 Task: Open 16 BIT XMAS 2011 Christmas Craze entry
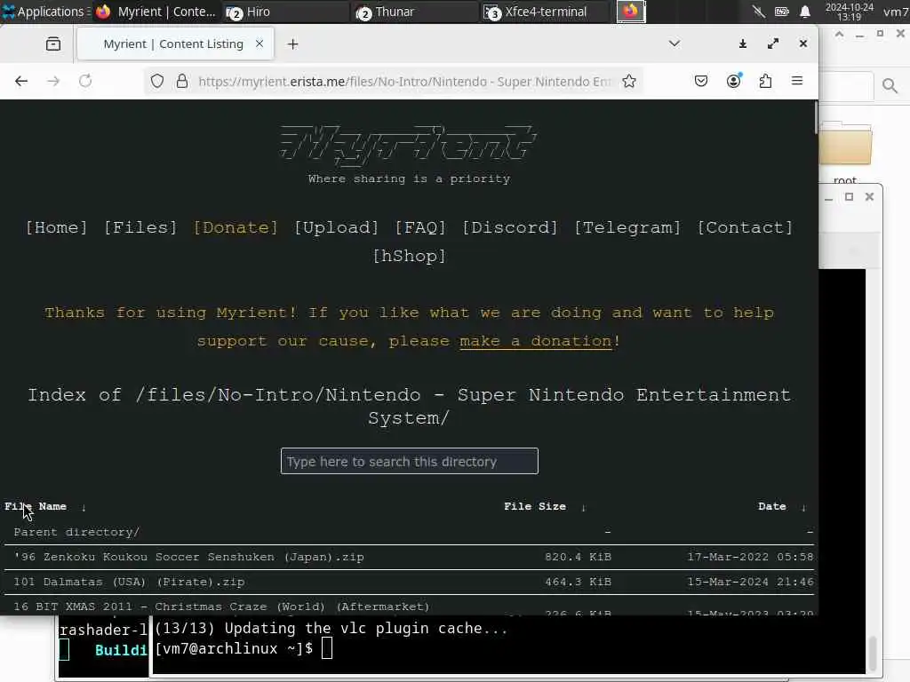tap(221, 607)
